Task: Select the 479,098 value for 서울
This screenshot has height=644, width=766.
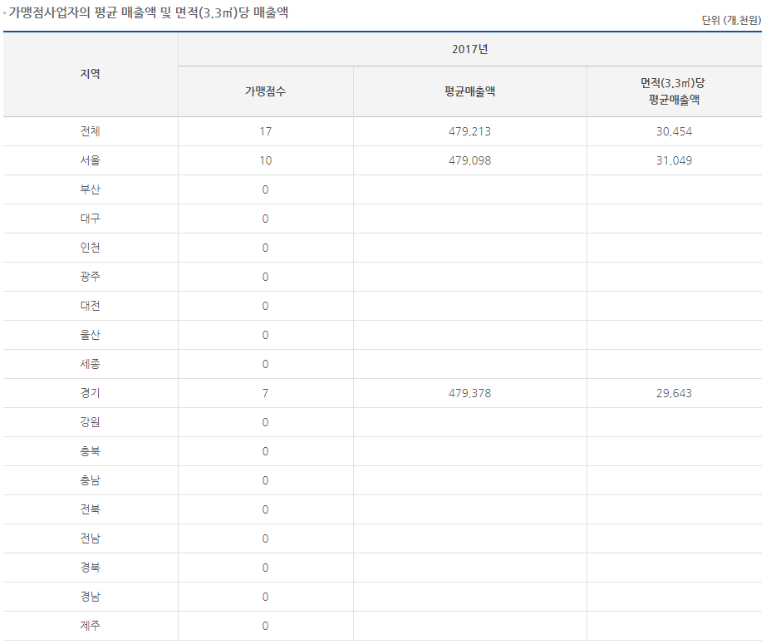Action: click(469, 160)
